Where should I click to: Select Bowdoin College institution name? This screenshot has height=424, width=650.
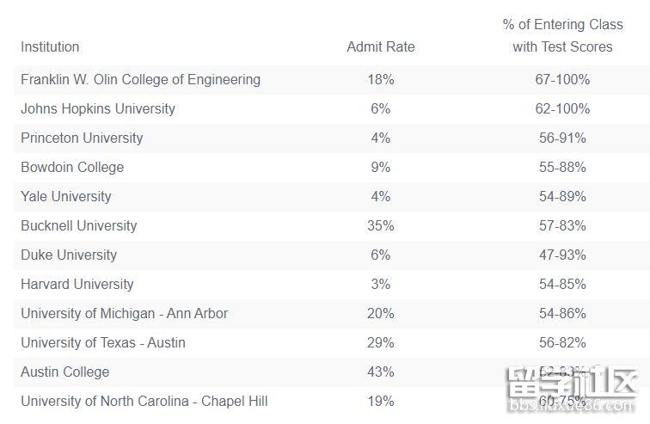click(72, 167)
